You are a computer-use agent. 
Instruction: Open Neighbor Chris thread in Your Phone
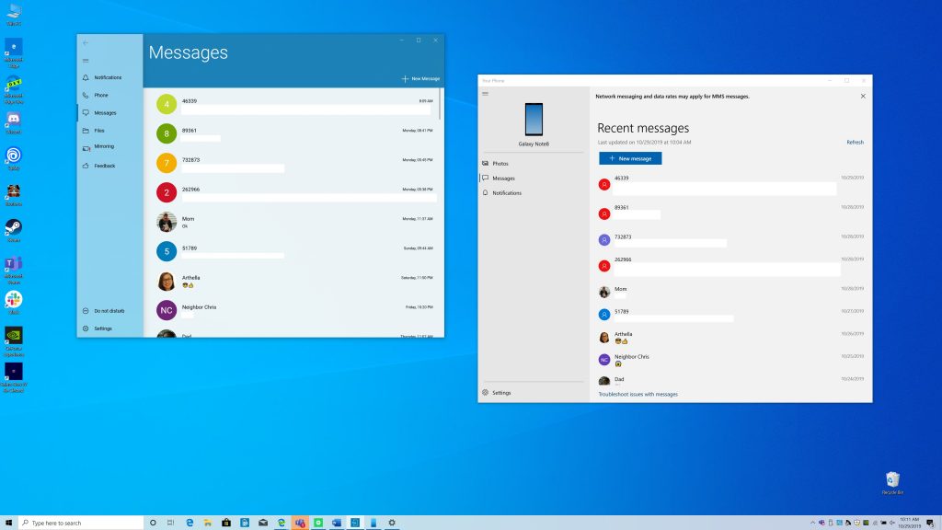731,360
